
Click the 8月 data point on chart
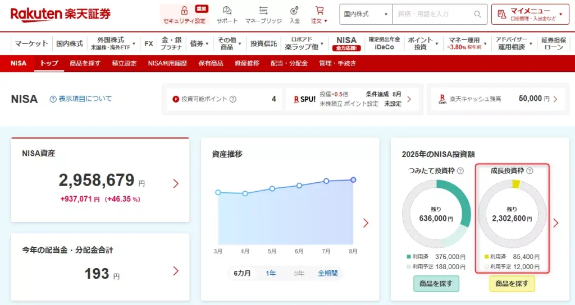(x=353, y=180)
